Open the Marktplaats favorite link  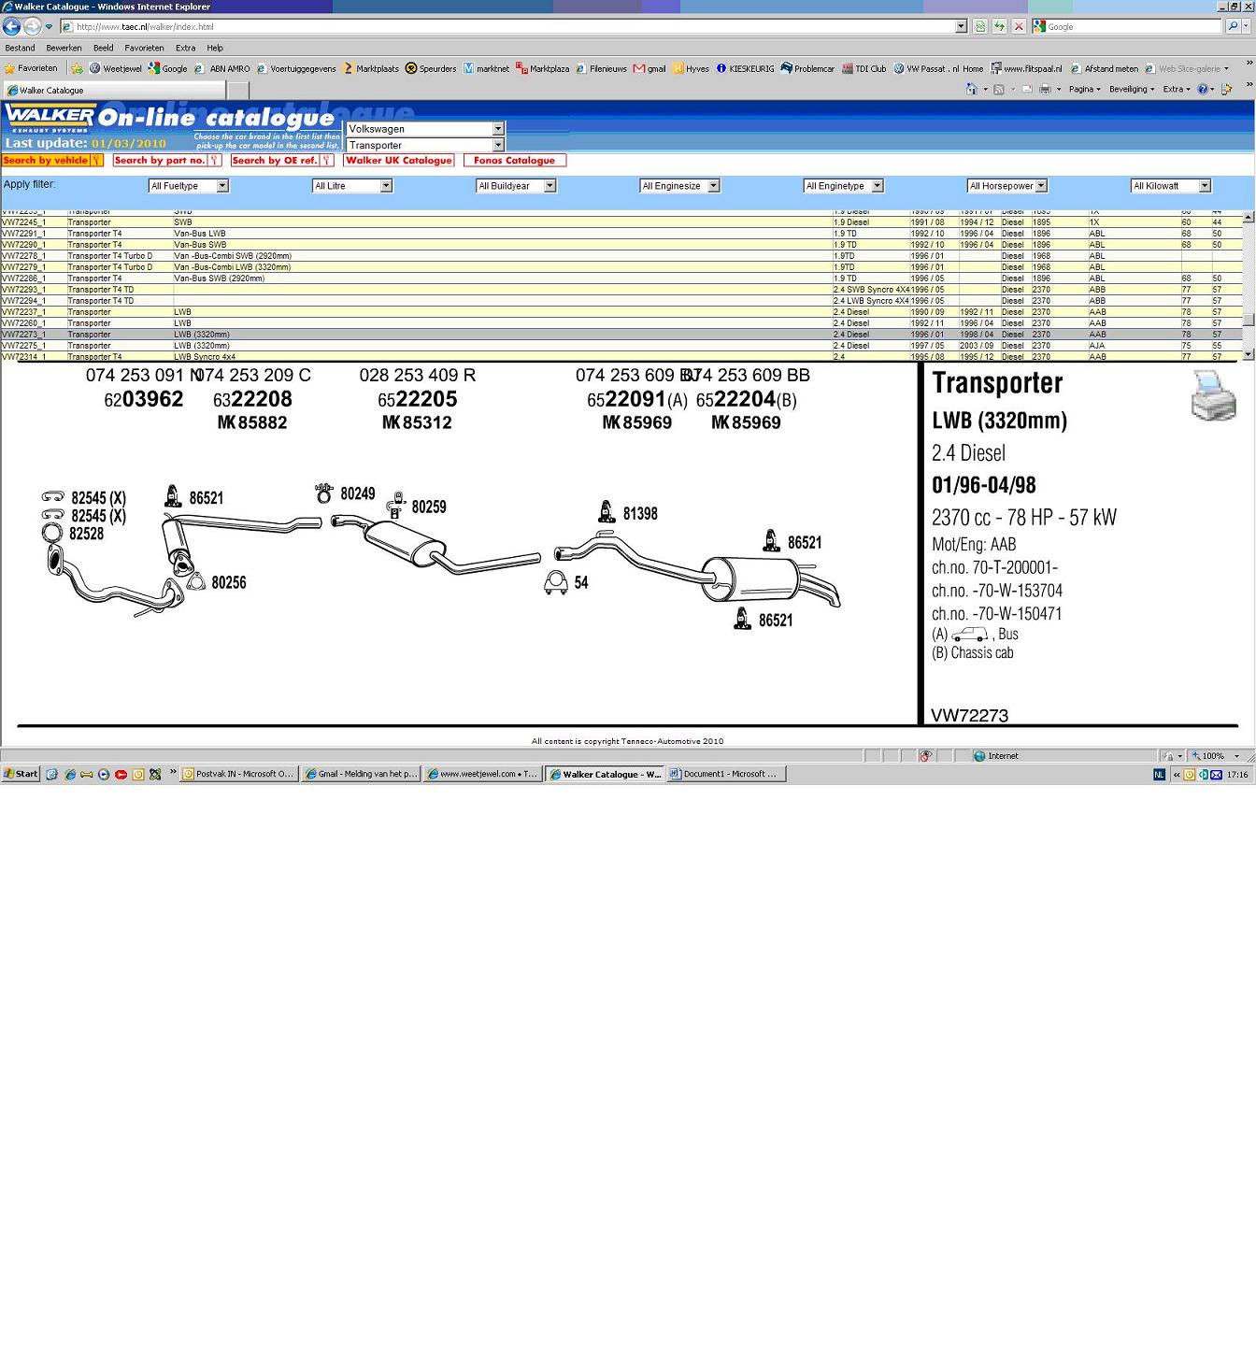click(x=371, y=68)
